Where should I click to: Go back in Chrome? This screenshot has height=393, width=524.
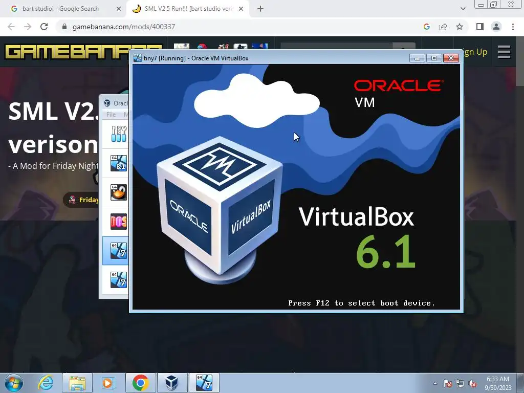[x=11, y=27]
